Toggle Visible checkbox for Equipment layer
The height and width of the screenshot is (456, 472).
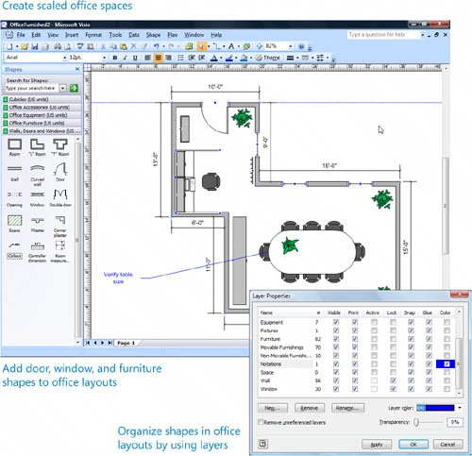tap(336, 322)
